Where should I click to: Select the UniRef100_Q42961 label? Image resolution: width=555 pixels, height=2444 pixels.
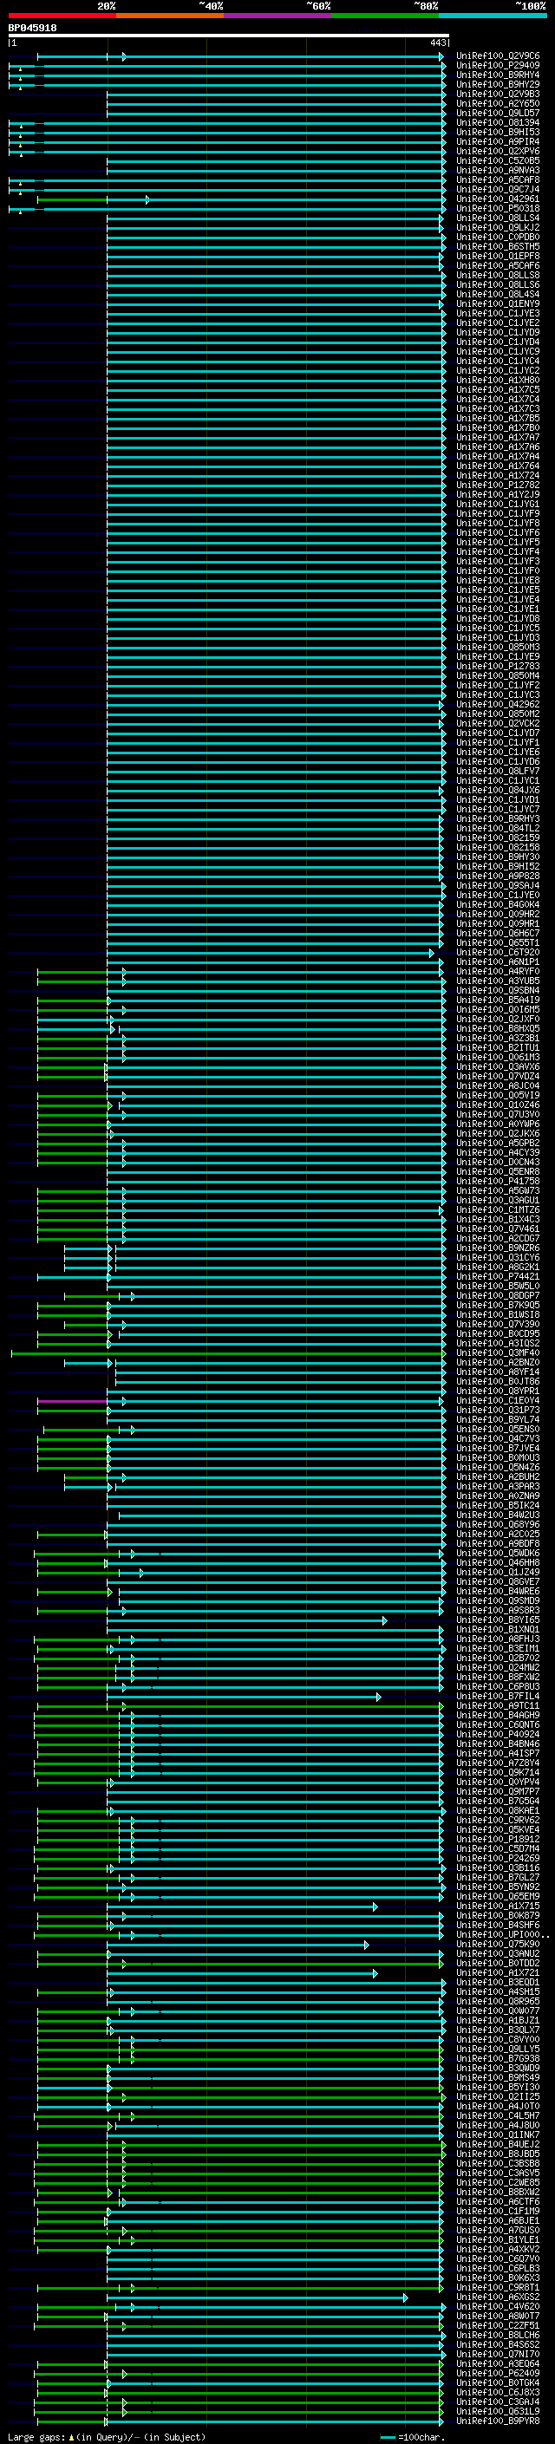[x=498, y=199]
